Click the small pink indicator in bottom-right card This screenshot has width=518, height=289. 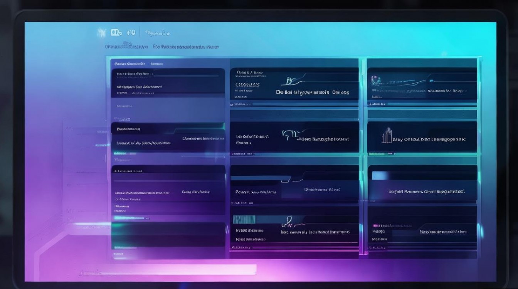pos(375,225)
